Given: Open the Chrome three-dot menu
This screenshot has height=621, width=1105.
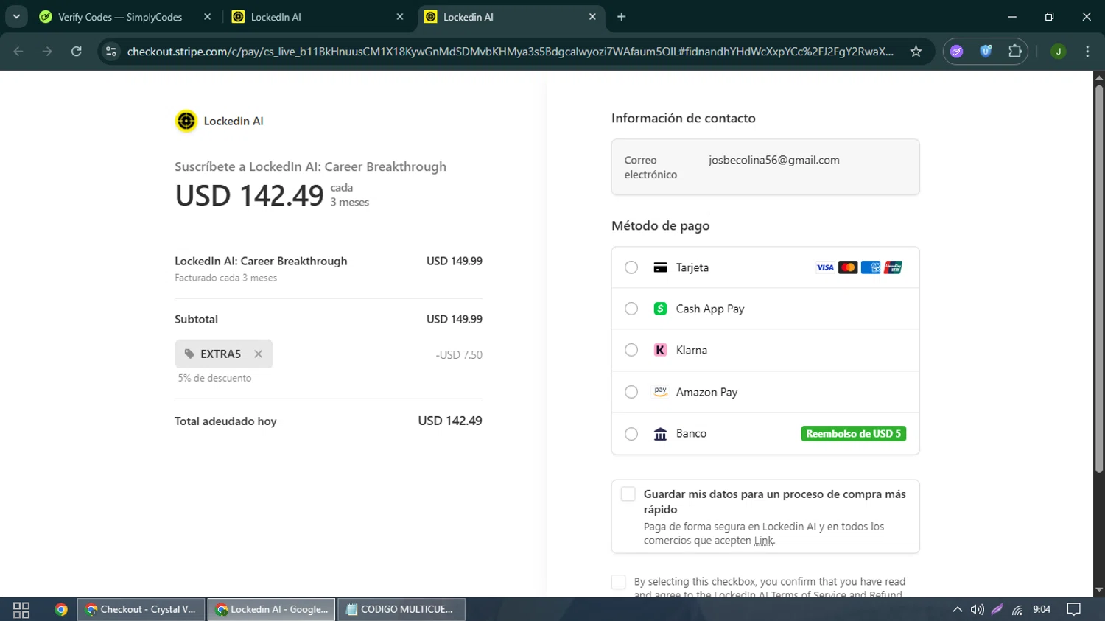Looking at the screenshot, I should pyautogui.click(x=1087, y=51).
